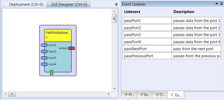The image size is (224, 100).
Task: Open the Pr... properties bottom tab
Action: point(129,95)
